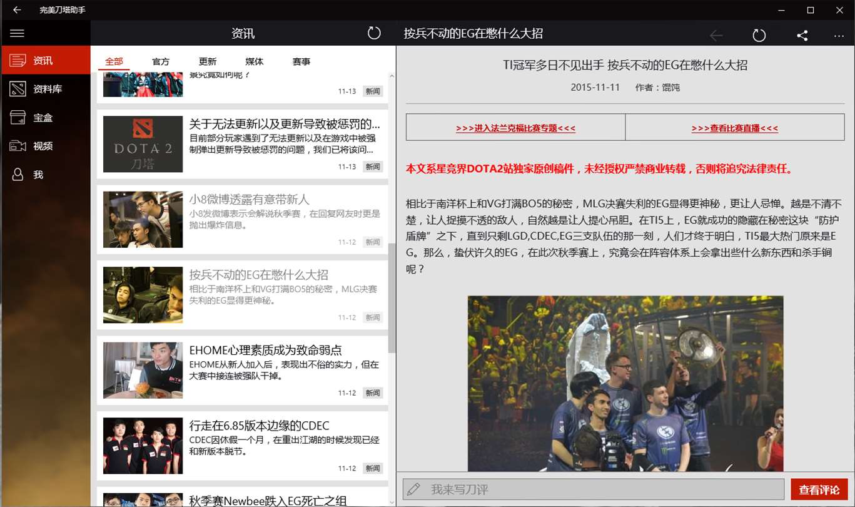
Task: Click the red copyright notice 本文系星竞界
Action: (x=600, y=169)
